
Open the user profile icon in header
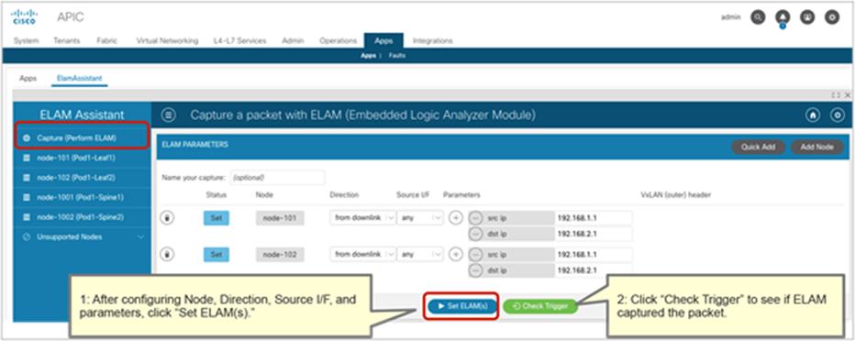[806, 17]
